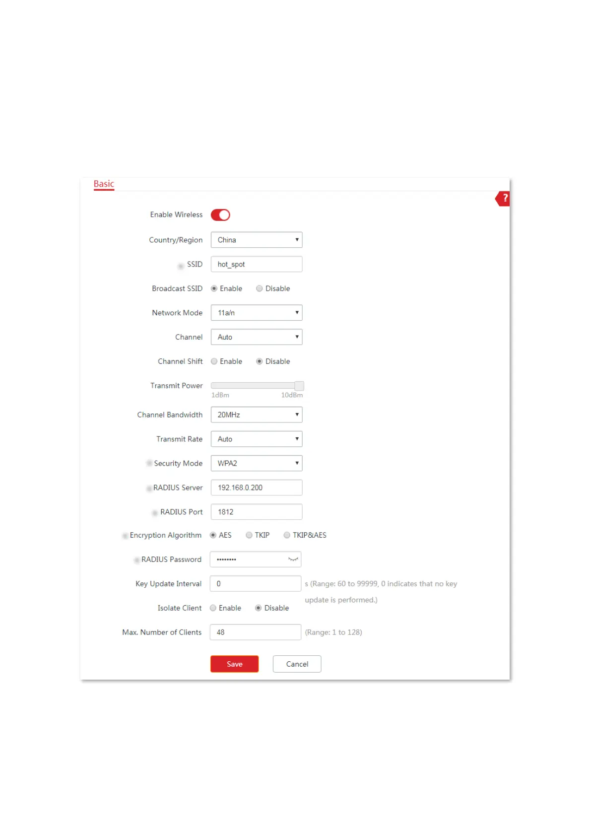Open the red help question mark icon
The height and width of the screenshot is (836, 591).
[x=503, y=199]
